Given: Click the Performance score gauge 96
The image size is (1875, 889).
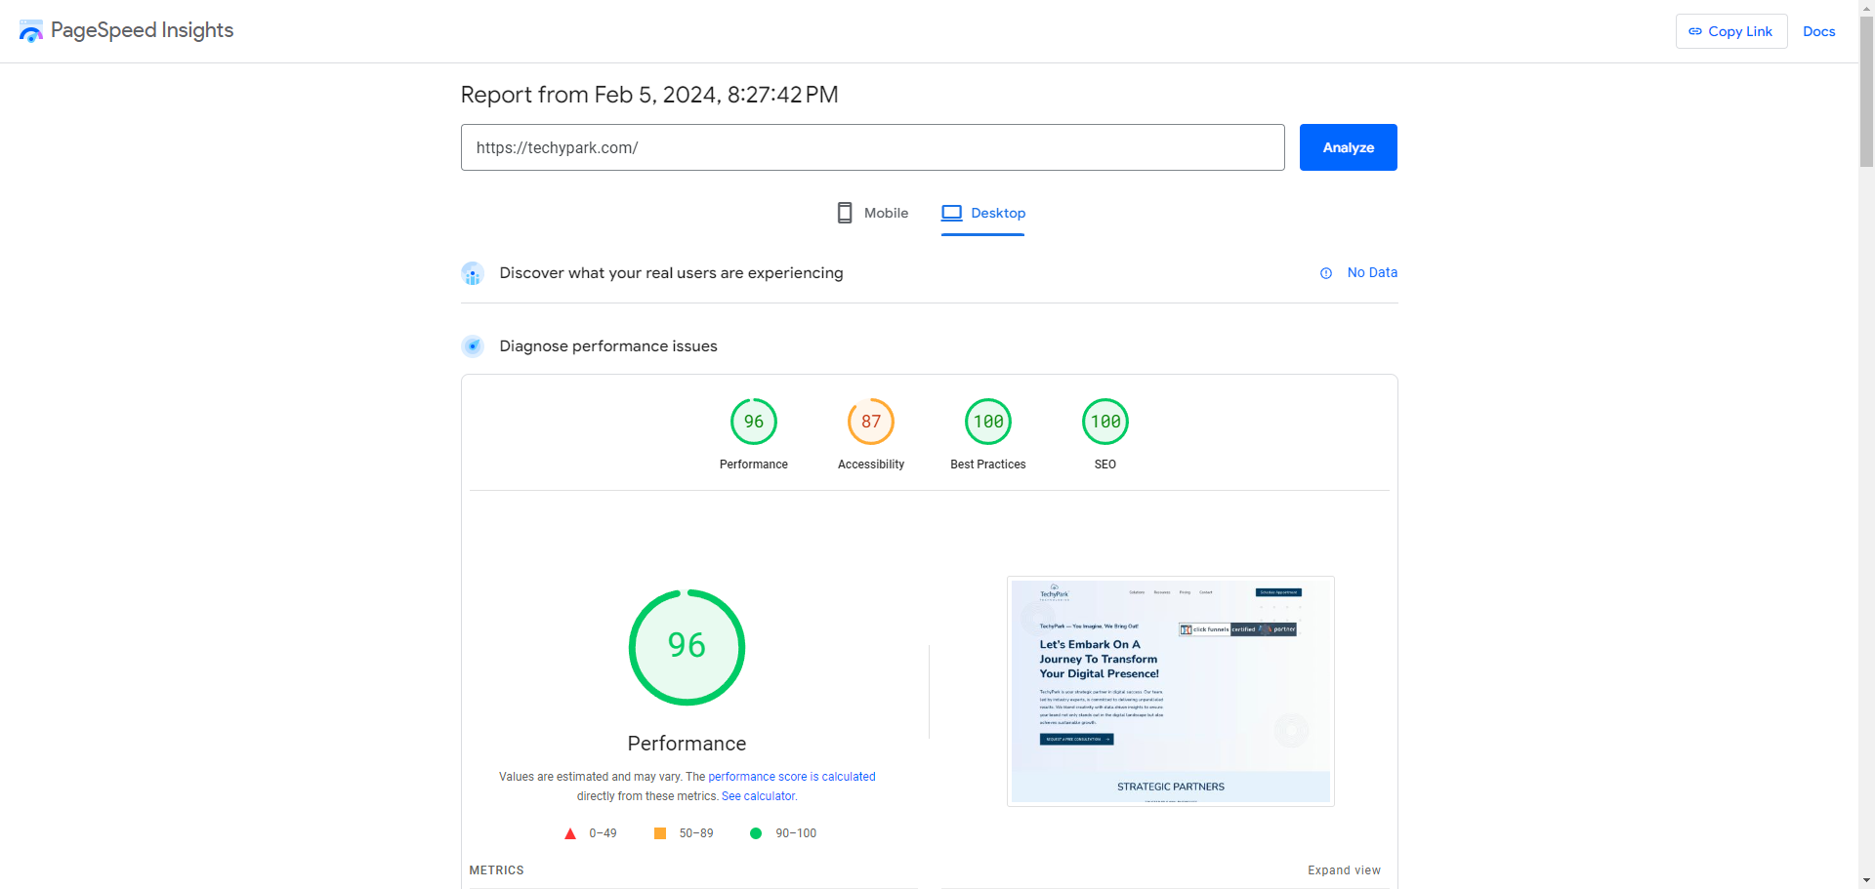Looking at the screenshot, I should tap(753, 422).
